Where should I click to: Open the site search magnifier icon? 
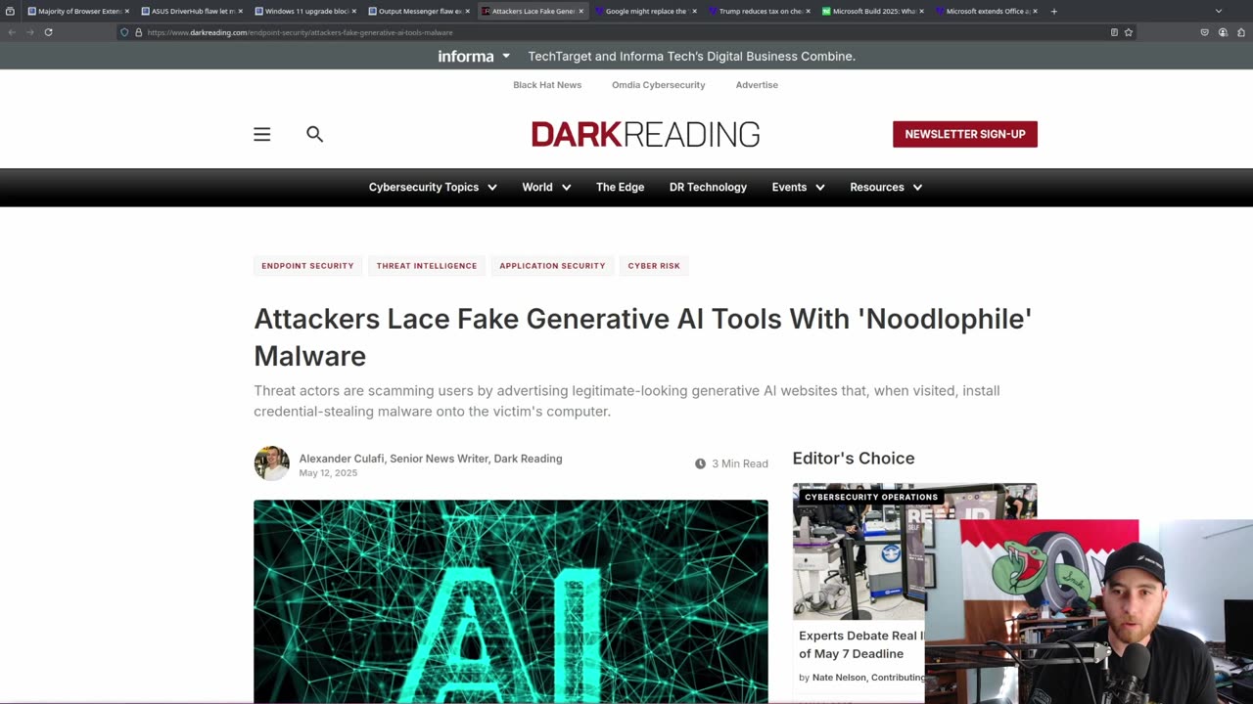pyautogui.click(x=314, y=134)
